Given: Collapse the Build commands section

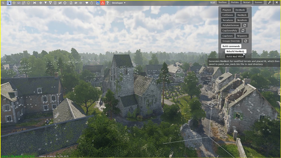Looking at the screenshot, I should [x=231, y=46].
